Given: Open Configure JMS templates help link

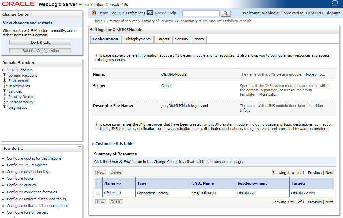Looking at the screenshot, I should (27, 165).
